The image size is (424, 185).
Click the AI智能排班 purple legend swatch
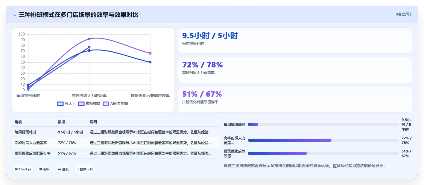tap(106, 104)
